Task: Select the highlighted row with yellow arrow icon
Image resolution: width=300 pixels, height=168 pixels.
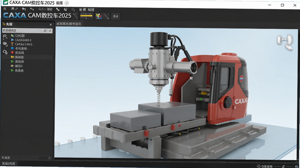Action: coord(27,57)
